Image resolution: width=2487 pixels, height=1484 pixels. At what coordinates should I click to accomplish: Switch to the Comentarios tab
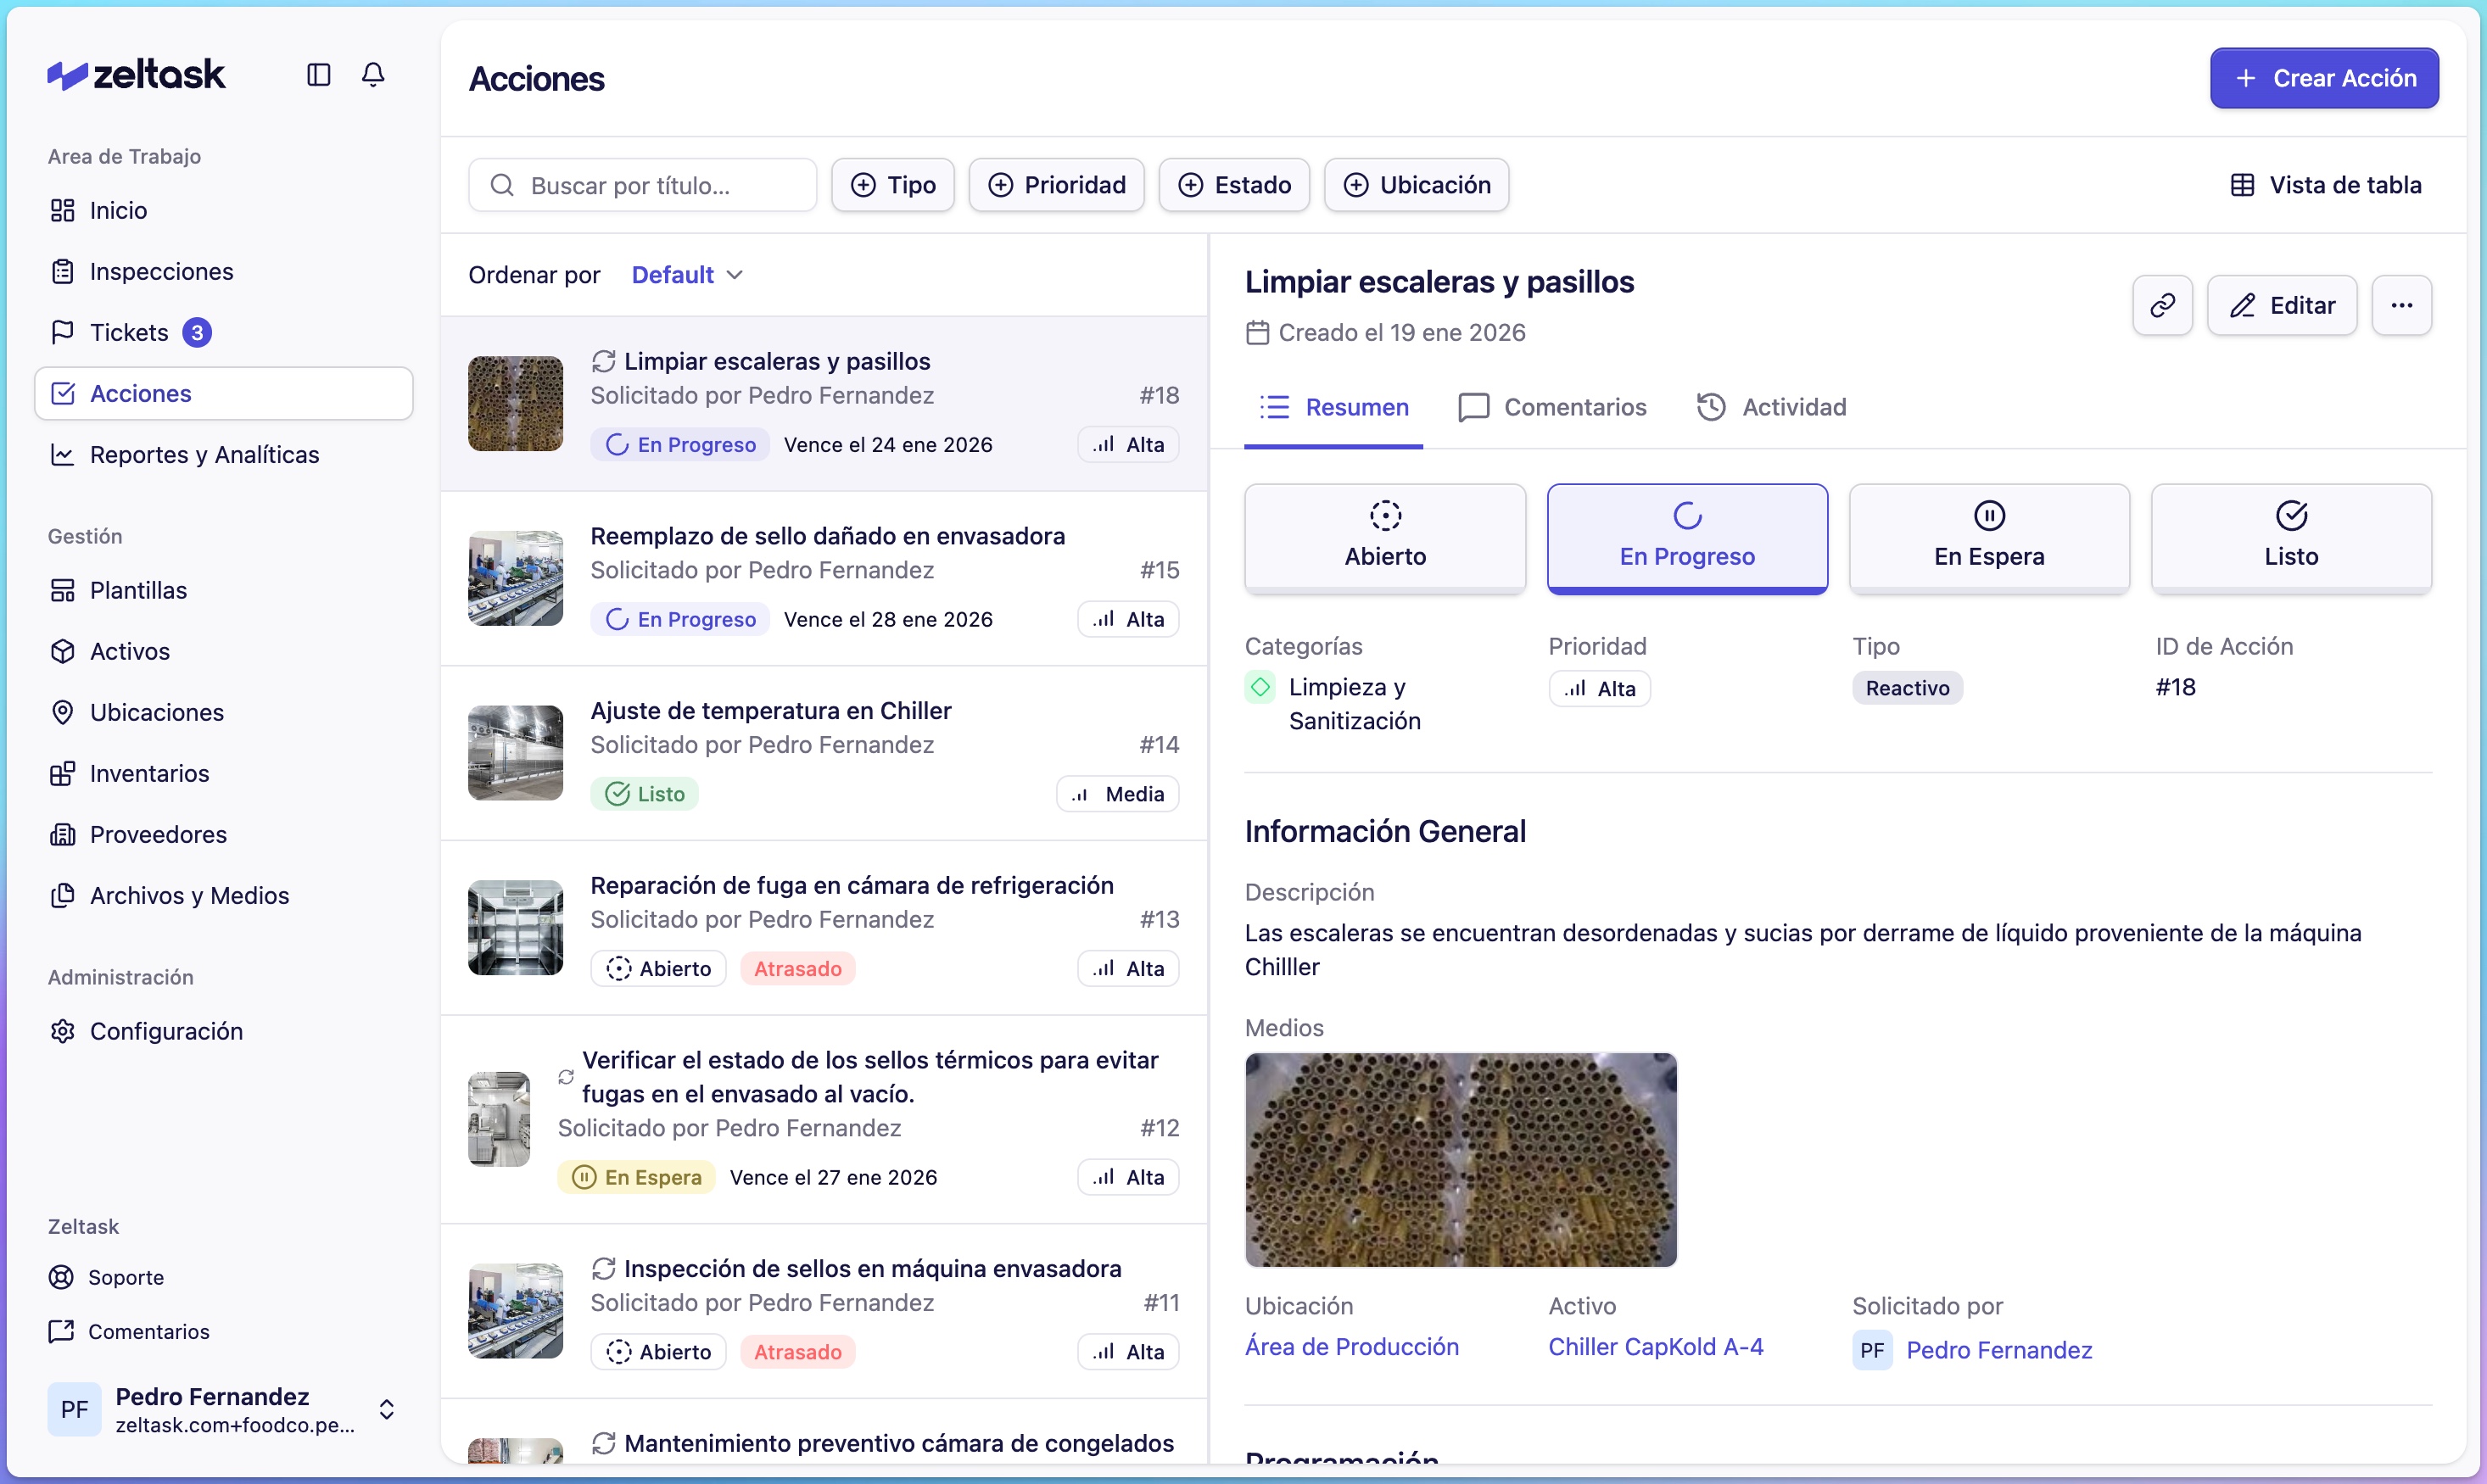point(1551,407)
